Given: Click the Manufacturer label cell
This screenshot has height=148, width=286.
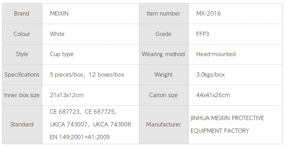Looking at the screenshot, I should click(163, 124).
